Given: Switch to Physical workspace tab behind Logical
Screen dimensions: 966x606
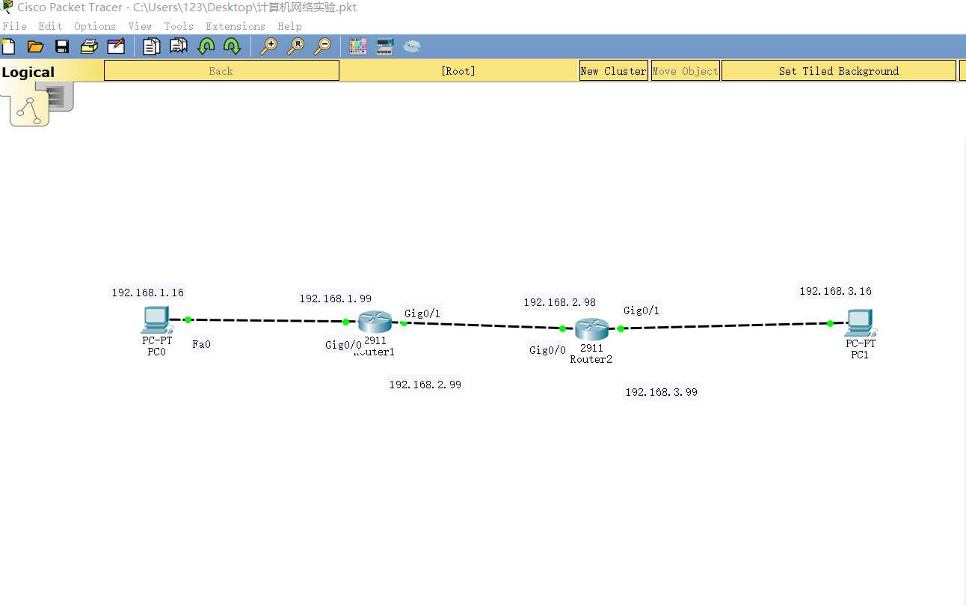Looking at the screenshot, I should coord(60,97).
